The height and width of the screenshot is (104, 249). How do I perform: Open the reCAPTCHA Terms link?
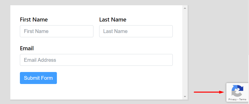coord(243,99)
